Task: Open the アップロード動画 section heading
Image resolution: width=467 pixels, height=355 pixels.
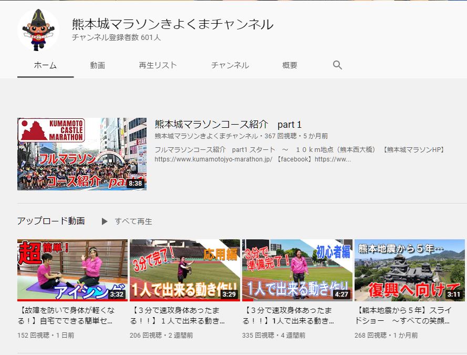Action: tap(51, 221)
